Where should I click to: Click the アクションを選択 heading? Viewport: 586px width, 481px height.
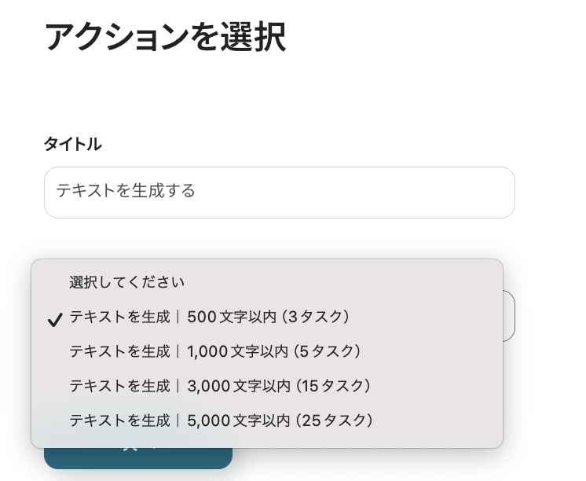[165, 37]
